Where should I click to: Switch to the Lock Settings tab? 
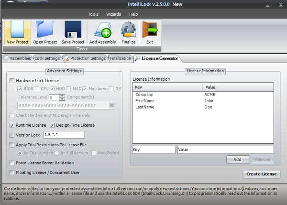coord(47,58)
